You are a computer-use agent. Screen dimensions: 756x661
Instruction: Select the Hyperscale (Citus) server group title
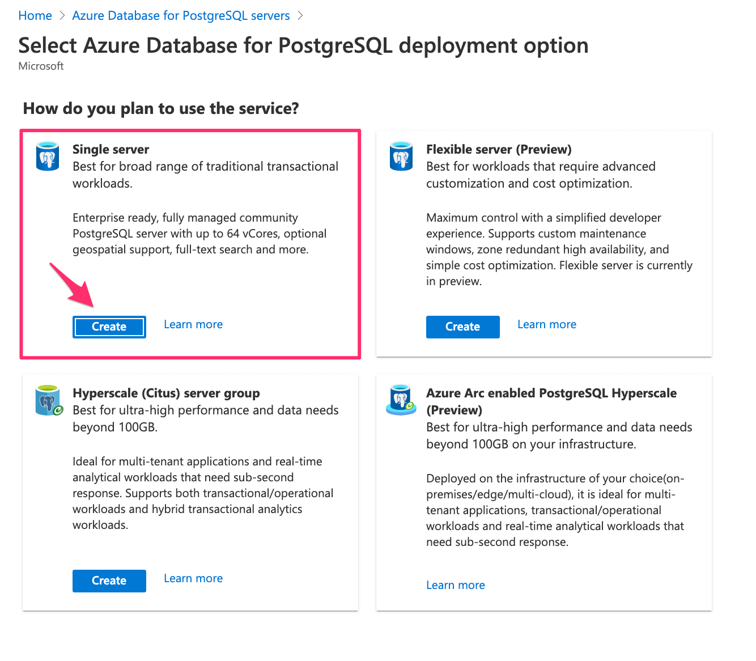point(166,393)
